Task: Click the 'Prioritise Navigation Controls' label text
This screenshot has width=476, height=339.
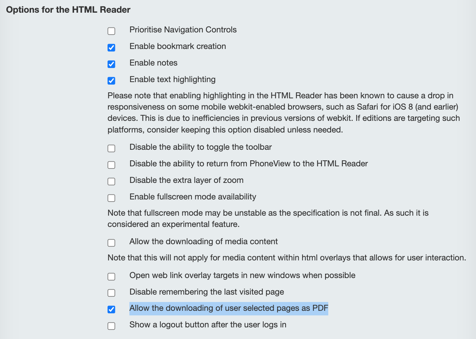Action: click(x=183, y=30)
